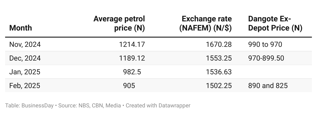Open the 'Created with Datawrapper' footer link
Image resolution: width=317 pixels, height=114 pixels.
pyautogui.click(x=158, y=105)
